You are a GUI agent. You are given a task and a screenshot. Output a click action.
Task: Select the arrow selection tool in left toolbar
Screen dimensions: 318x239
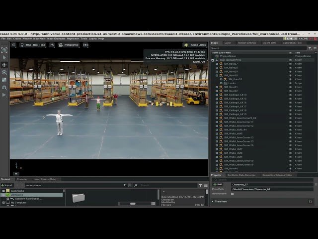(x=4, y=58)
